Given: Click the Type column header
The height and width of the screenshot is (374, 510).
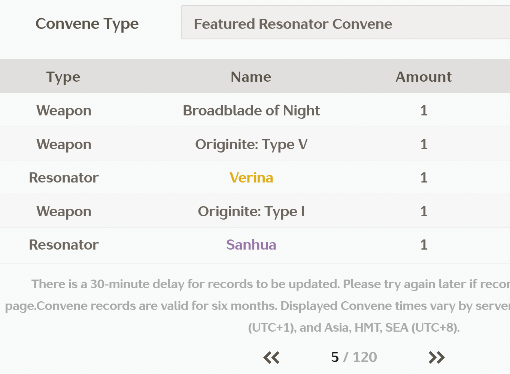Looking at the screenshot, I should [63, 77].
